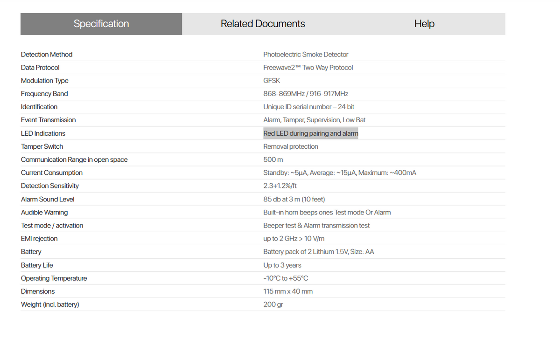The image size is (560, 339).
Task: Select the 2.3+1.2%/ft sensitivity value
Action: (x=280, y=186)
